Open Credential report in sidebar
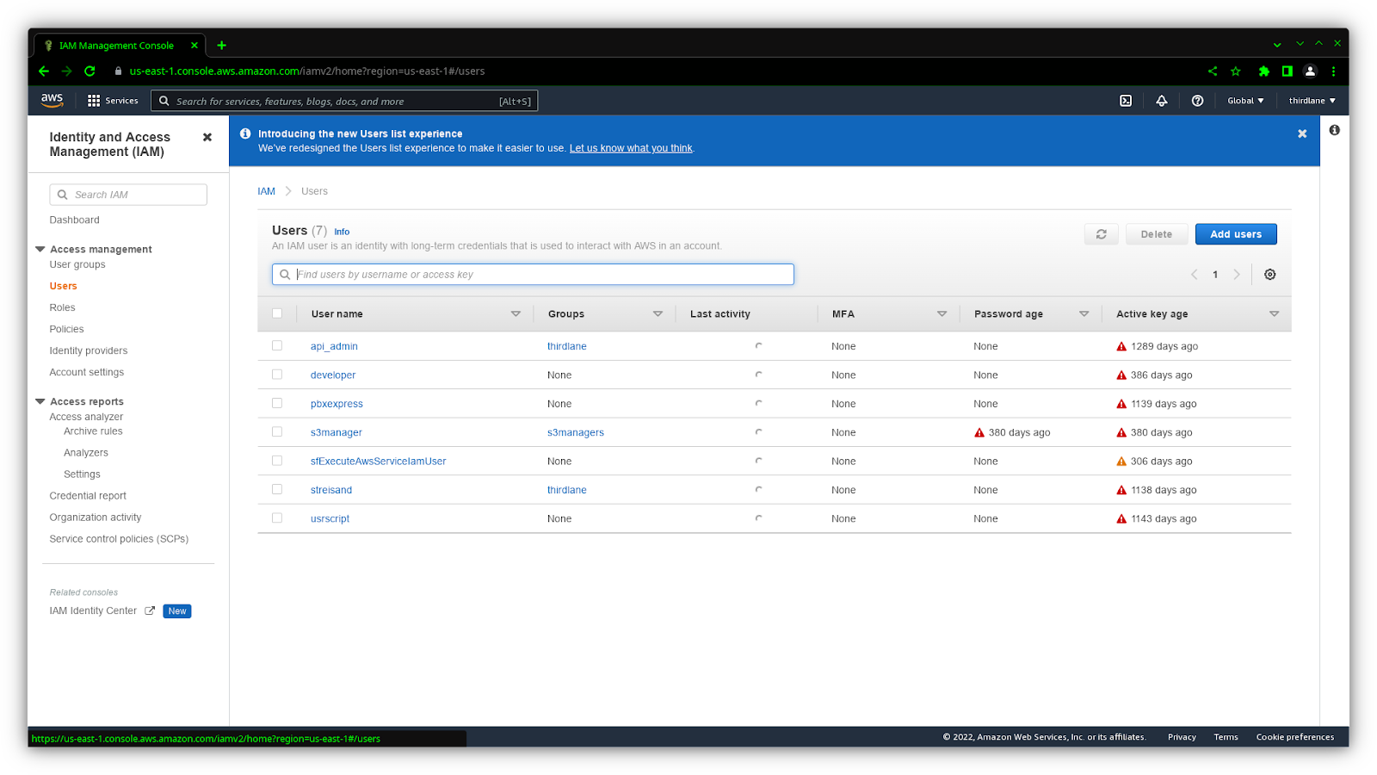This screenshot has height=775, width=1377. (x=88, y=496)
